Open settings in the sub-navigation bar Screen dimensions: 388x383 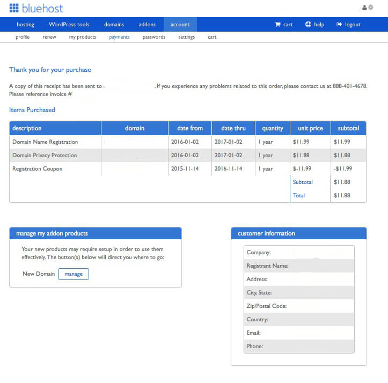(x=187, y=37)
